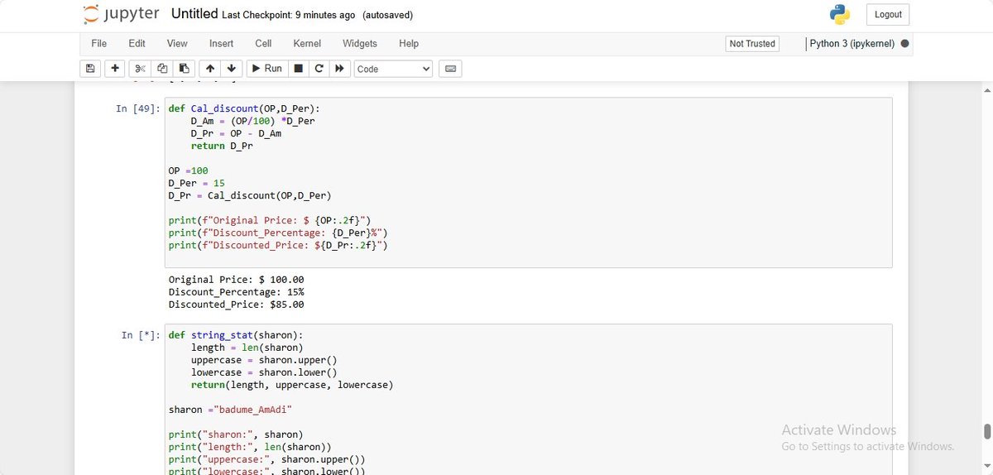The width and height of the screenshot is (993, 475).
Task: Click the Python logo icon
Action: 840,14
